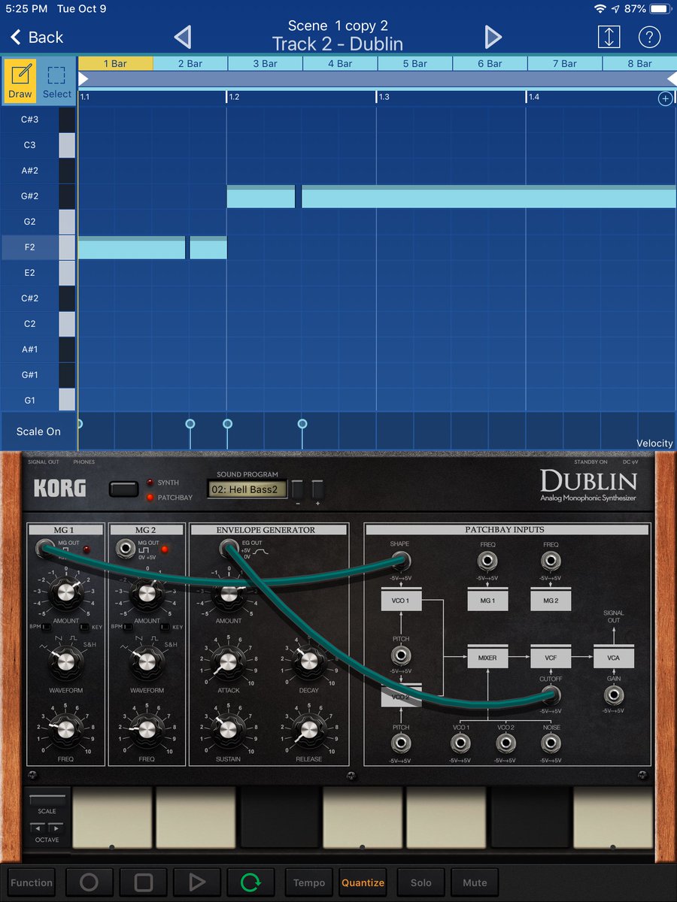
Task: Go Back to the previous screen
Action: 37,37
